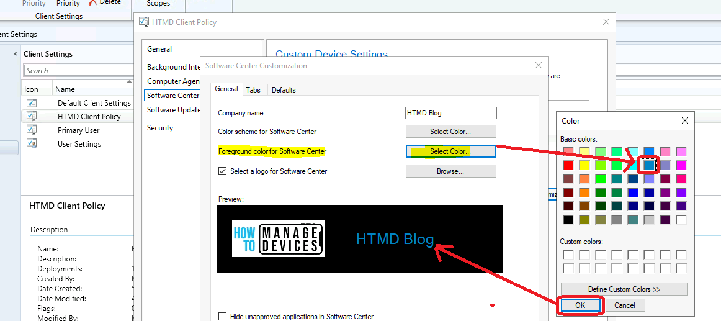Click Select Color for Foreground color
Viewport: 721px width, 321px height.
tap(450, 151)
